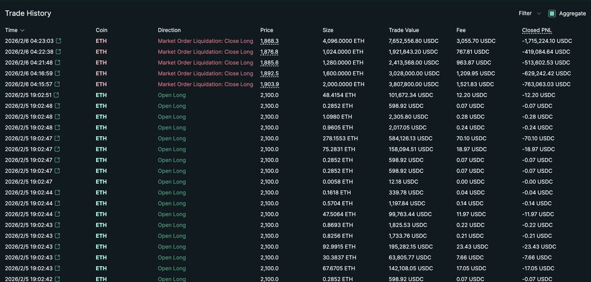Select the 584,126.13 USDC trade value
Image resolution: width=591 pixels, height=282 pixels.
coord(410,138)
